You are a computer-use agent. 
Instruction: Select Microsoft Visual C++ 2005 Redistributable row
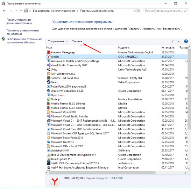(117, 129)
